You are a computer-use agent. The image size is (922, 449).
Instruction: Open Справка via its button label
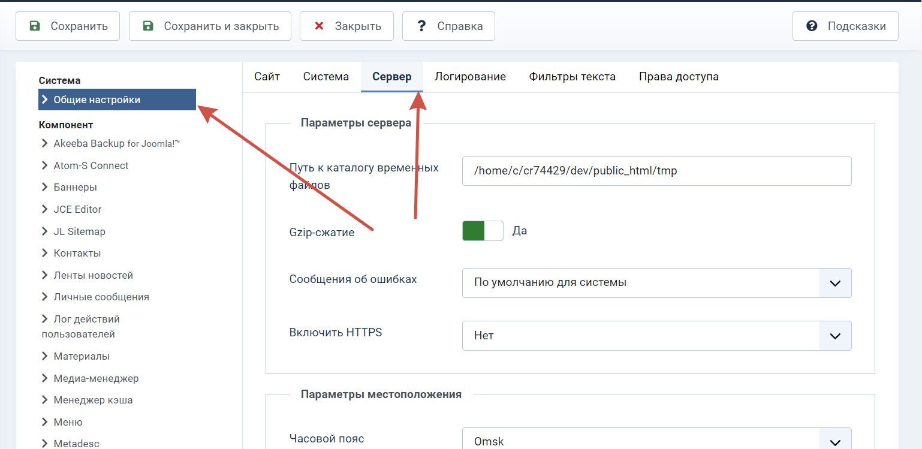click(x=460, y=26)
